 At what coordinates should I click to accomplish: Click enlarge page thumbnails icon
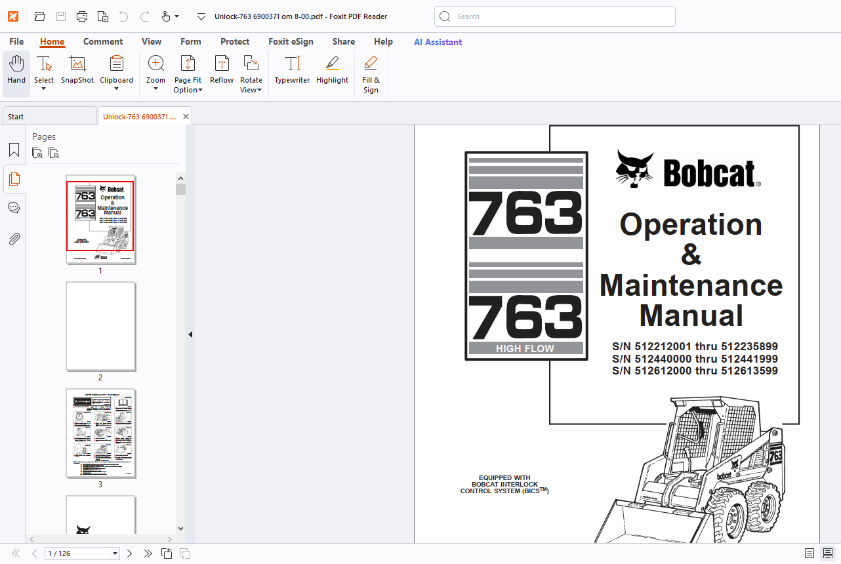coord(37,153)
